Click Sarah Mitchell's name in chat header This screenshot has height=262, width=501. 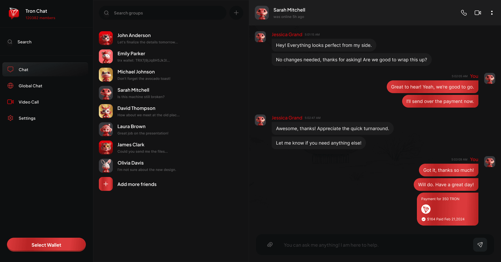[x=289, y=10]
